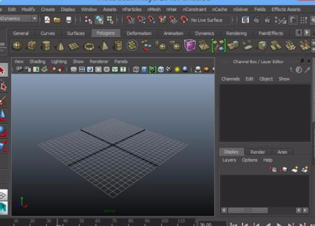Switch to the Deformation shelf tab
Screen dimensions: 315x226
[139, 33]
